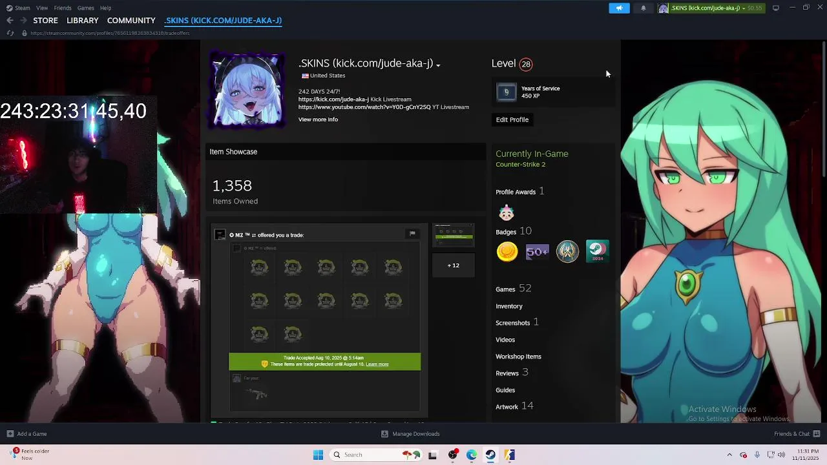
Task: Open the Profile Awards link
Action: click(x=516, y=192)
